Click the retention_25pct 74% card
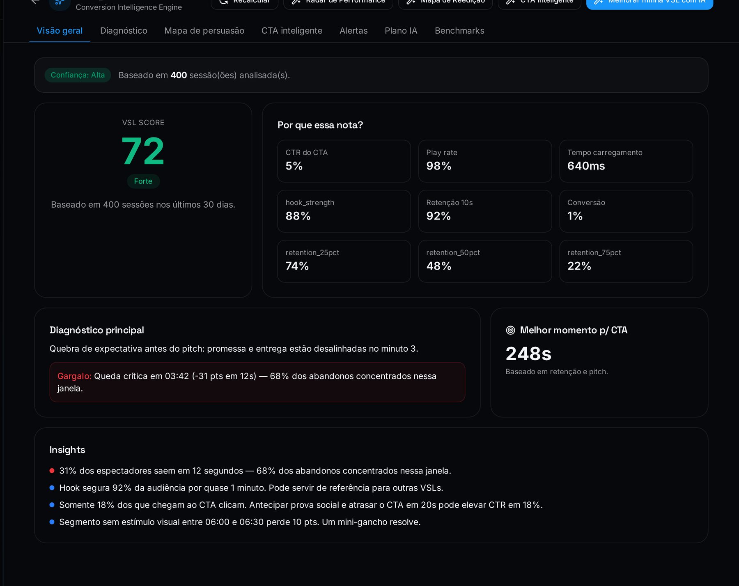739x586 pixels. (x=344, y=261)
